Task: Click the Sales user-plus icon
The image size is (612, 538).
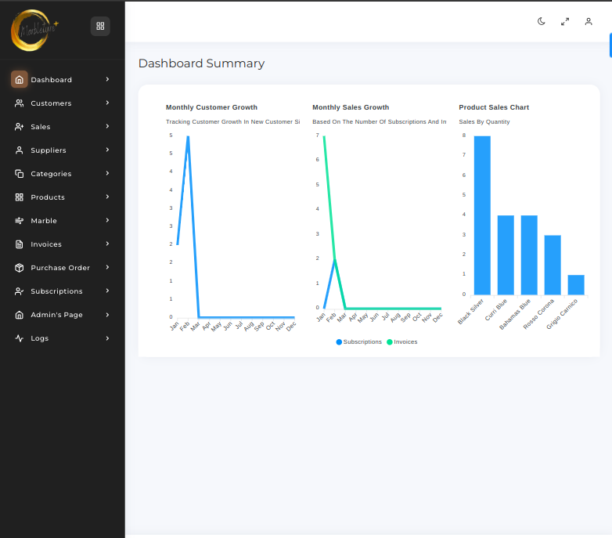Action: [x=19, y=127]
